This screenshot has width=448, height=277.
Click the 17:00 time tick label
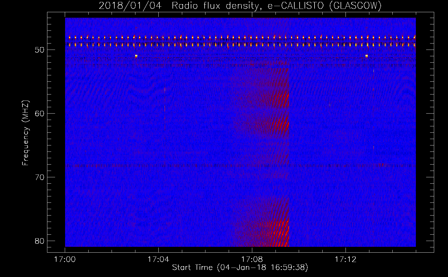point(65,260)
